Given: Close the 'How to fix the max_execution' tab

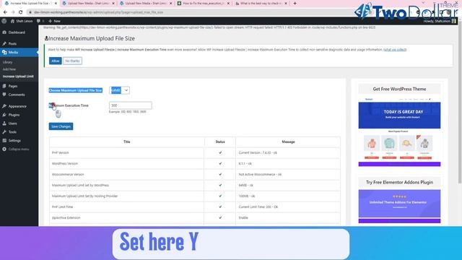Looking at the screenshot, I should click(x=228, y=4).
